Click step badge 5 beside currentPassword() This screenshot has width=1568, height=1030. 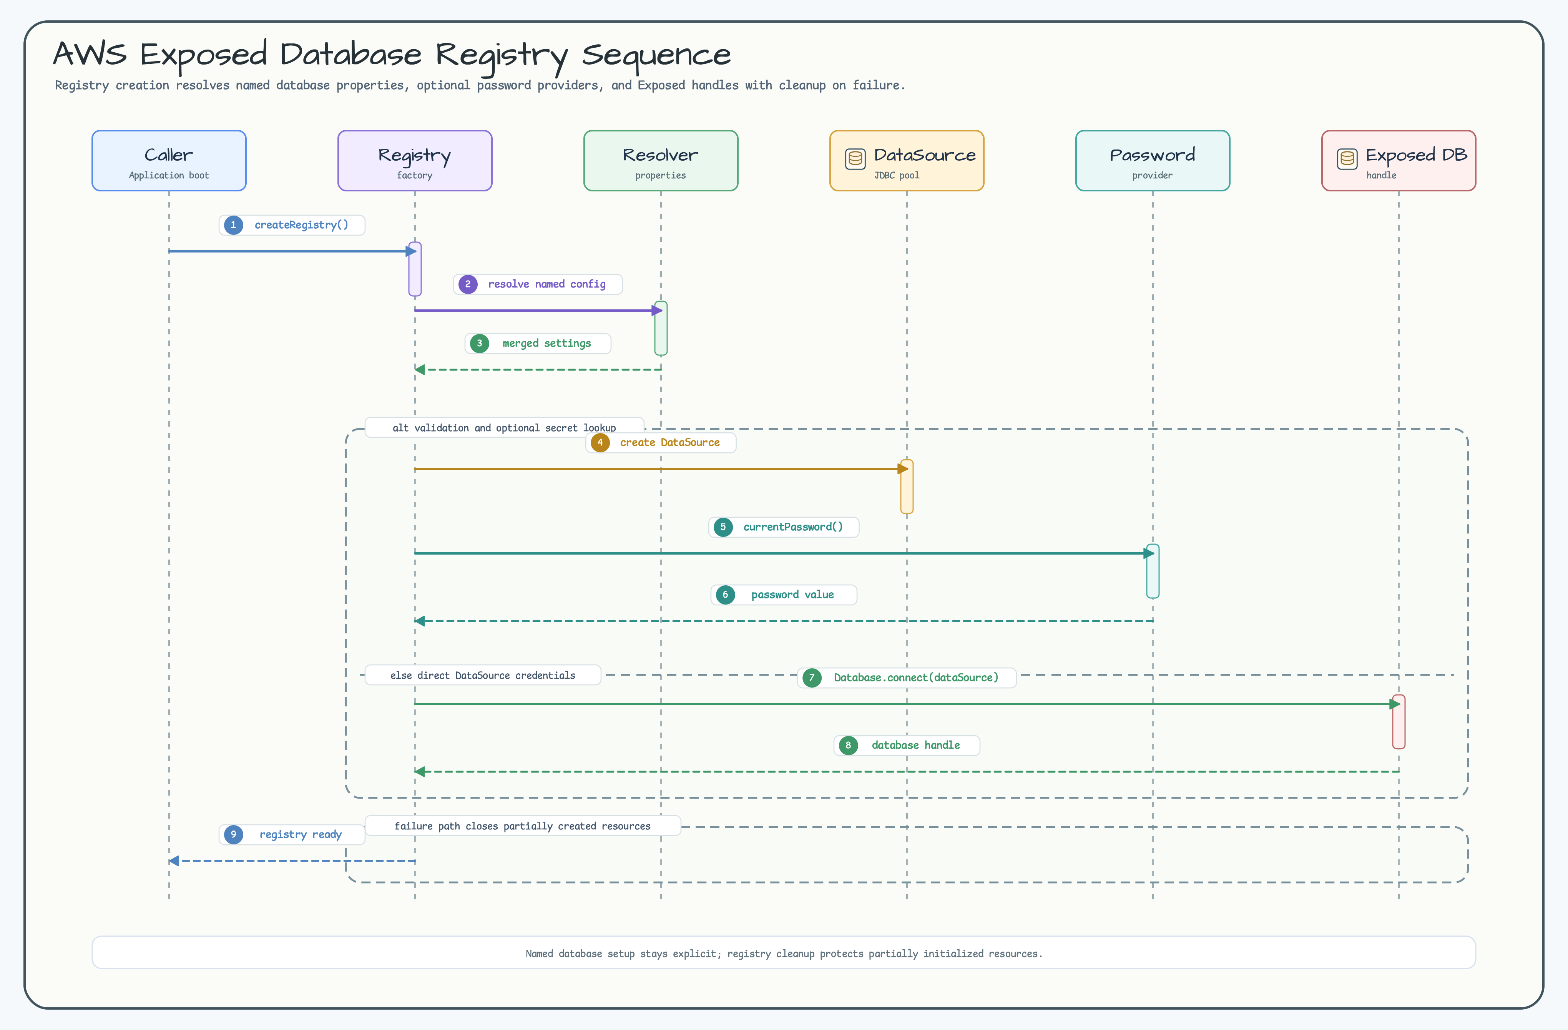pos(723,527)
